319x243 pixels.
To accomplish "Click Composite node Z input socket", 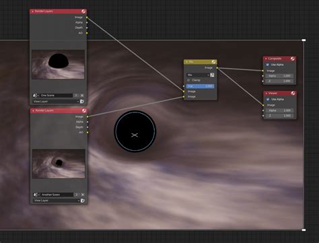I will (x=263, y=81).
